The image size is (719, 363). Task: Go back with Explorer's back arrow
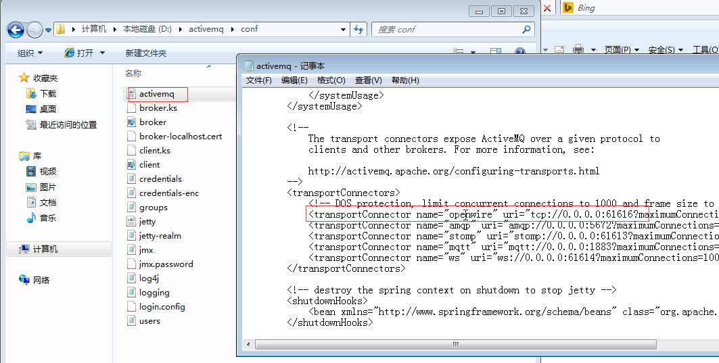pos(16,30)
